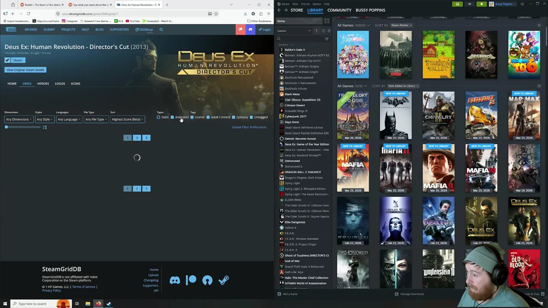Reload the SteamGridDB browser page
The height and width of the screenshot is (308, 548).
tap(28, 14)
